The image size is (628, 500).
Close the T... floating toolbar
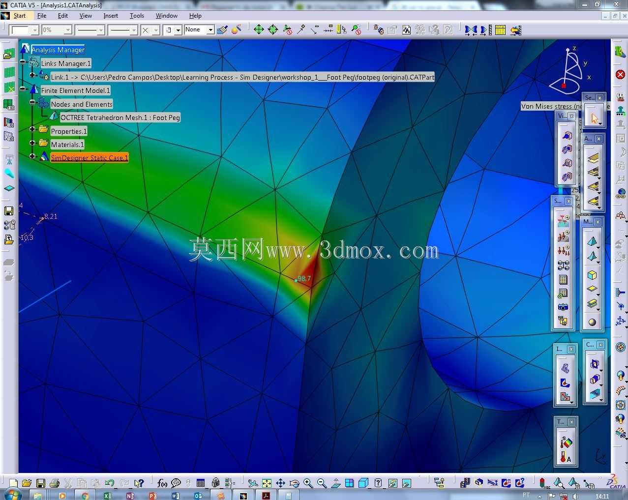pos(571,422)
